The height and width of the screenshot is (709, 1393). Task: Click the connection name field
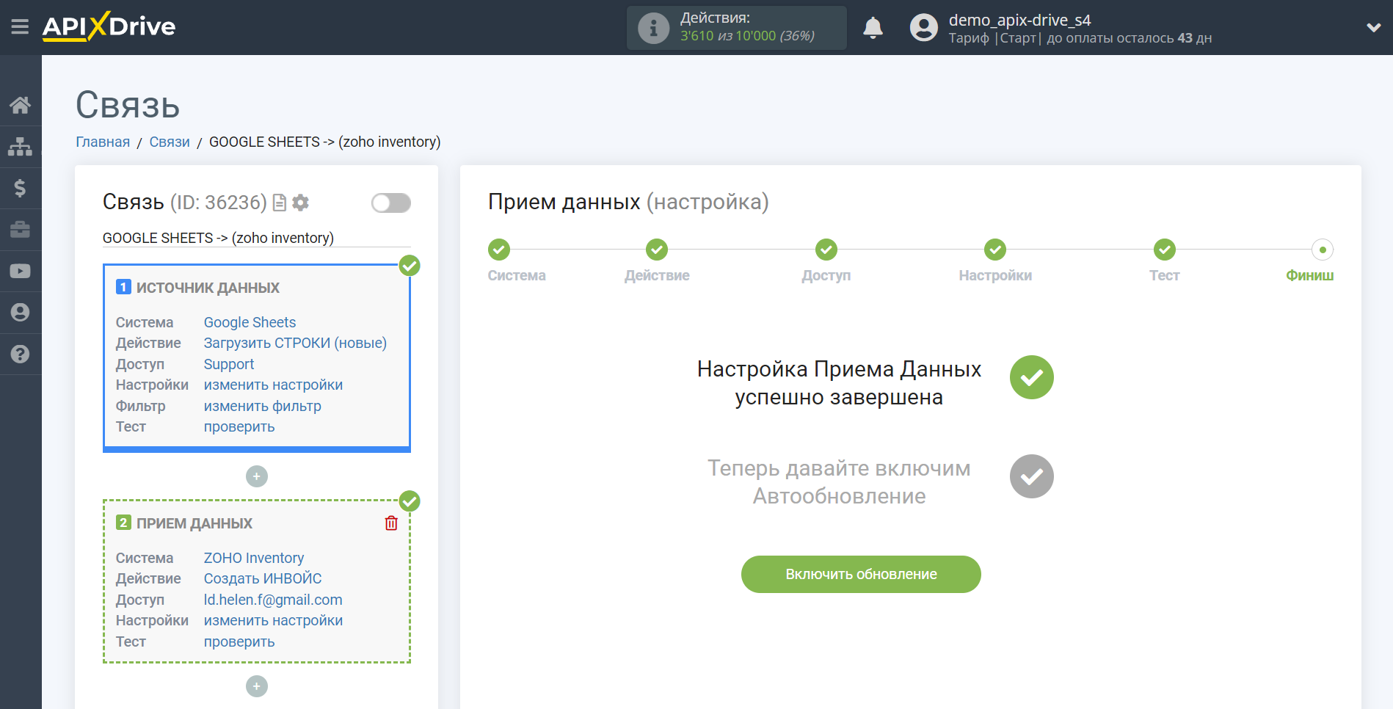click(256, 238)
